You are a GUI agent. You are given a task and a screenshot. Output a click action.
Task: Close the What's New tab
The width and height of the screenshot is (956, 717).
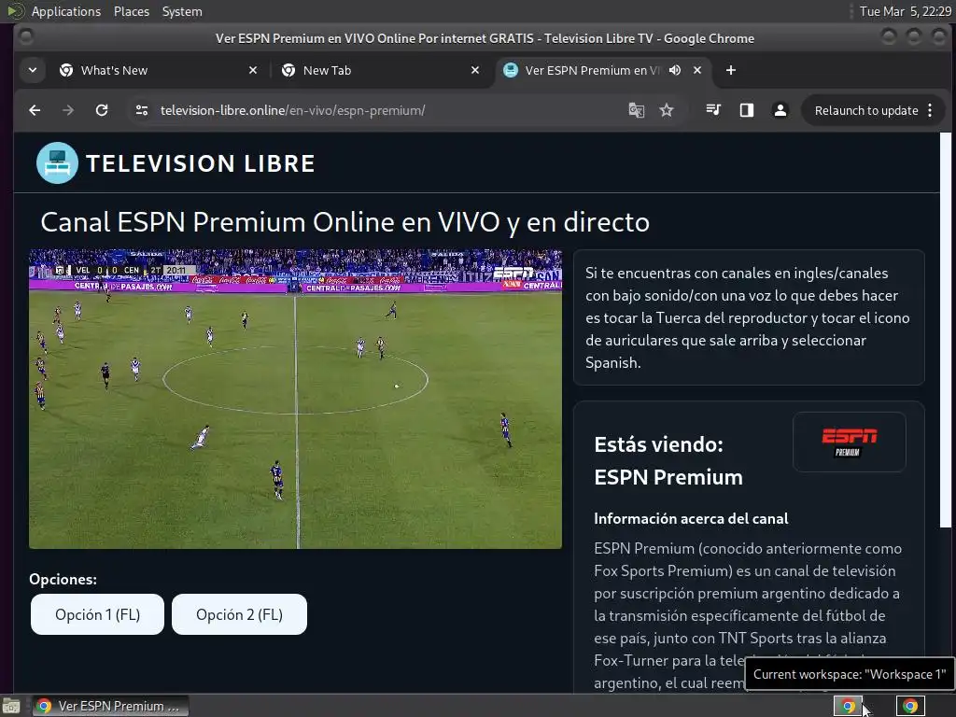point(253,70)
